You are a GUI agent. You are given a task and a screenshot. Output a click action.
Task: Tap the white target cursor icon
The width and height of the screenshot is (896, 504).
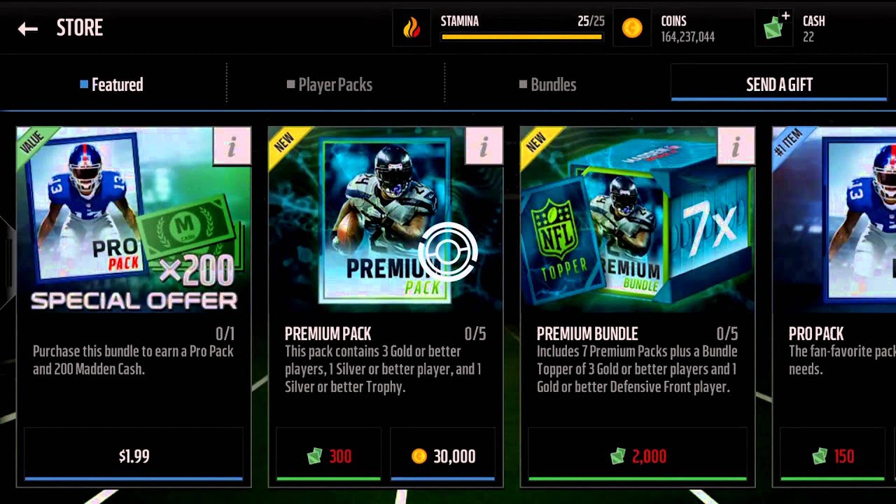click(x=448, y=252)
